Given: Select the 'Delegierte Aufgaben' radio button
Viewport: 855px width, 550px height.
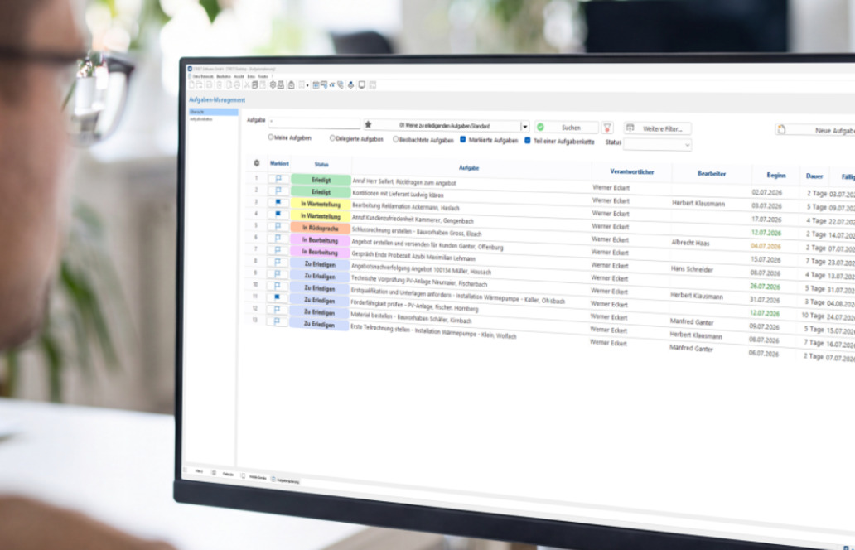Looking at the screenshot, I should (x=332, y=138).
